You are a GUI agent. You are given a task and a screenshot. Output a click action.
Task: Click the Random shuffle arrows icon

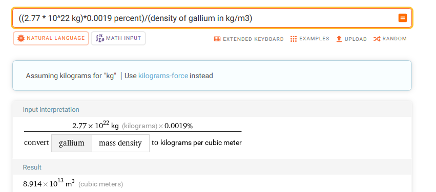pos(377,39)
